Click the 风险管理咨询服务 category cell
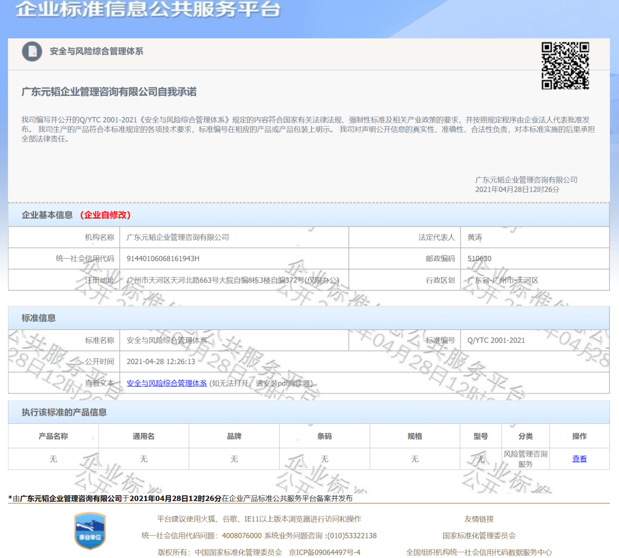619x558 pixels. coord(526,459)
